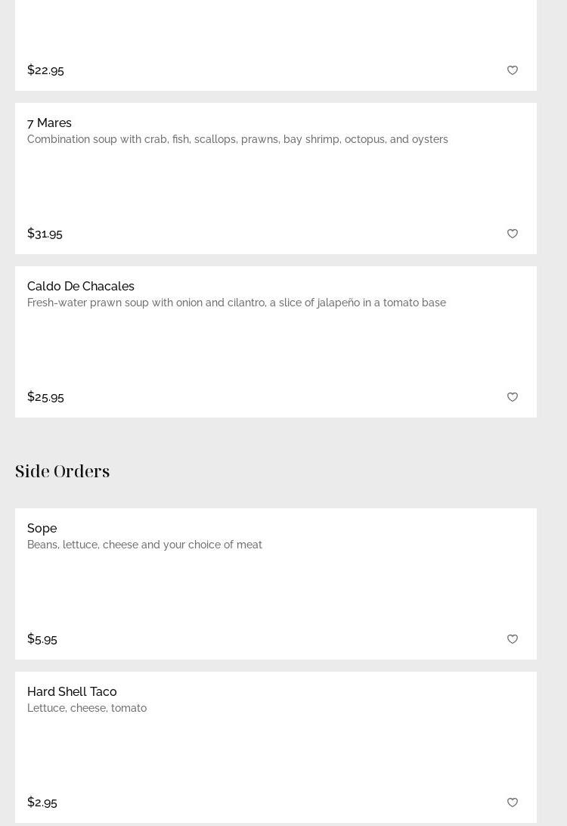Favorite the 7 Mares soup with heart icon
The width and height of the screenshot is (567, 826).
click(x=513, y=234)
